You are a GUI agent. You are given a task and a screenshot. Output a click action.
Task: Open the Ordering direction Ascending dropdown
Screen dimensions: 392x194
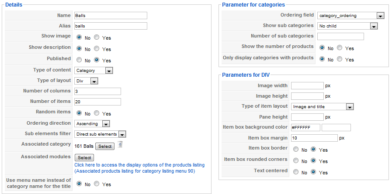(x=92, y=124)
